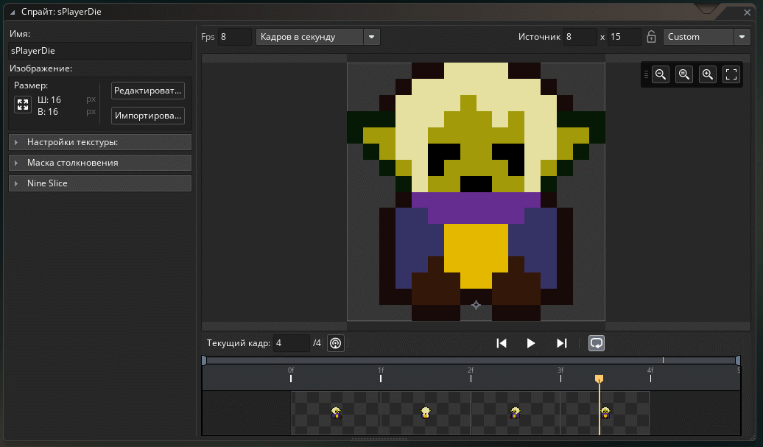This screenshot has width=763, height=447.
Task: Toggle the origin aspect lock icon
Action: (651, 37)
